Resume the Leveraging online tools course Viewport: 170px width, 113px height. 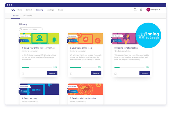(96, 73)
